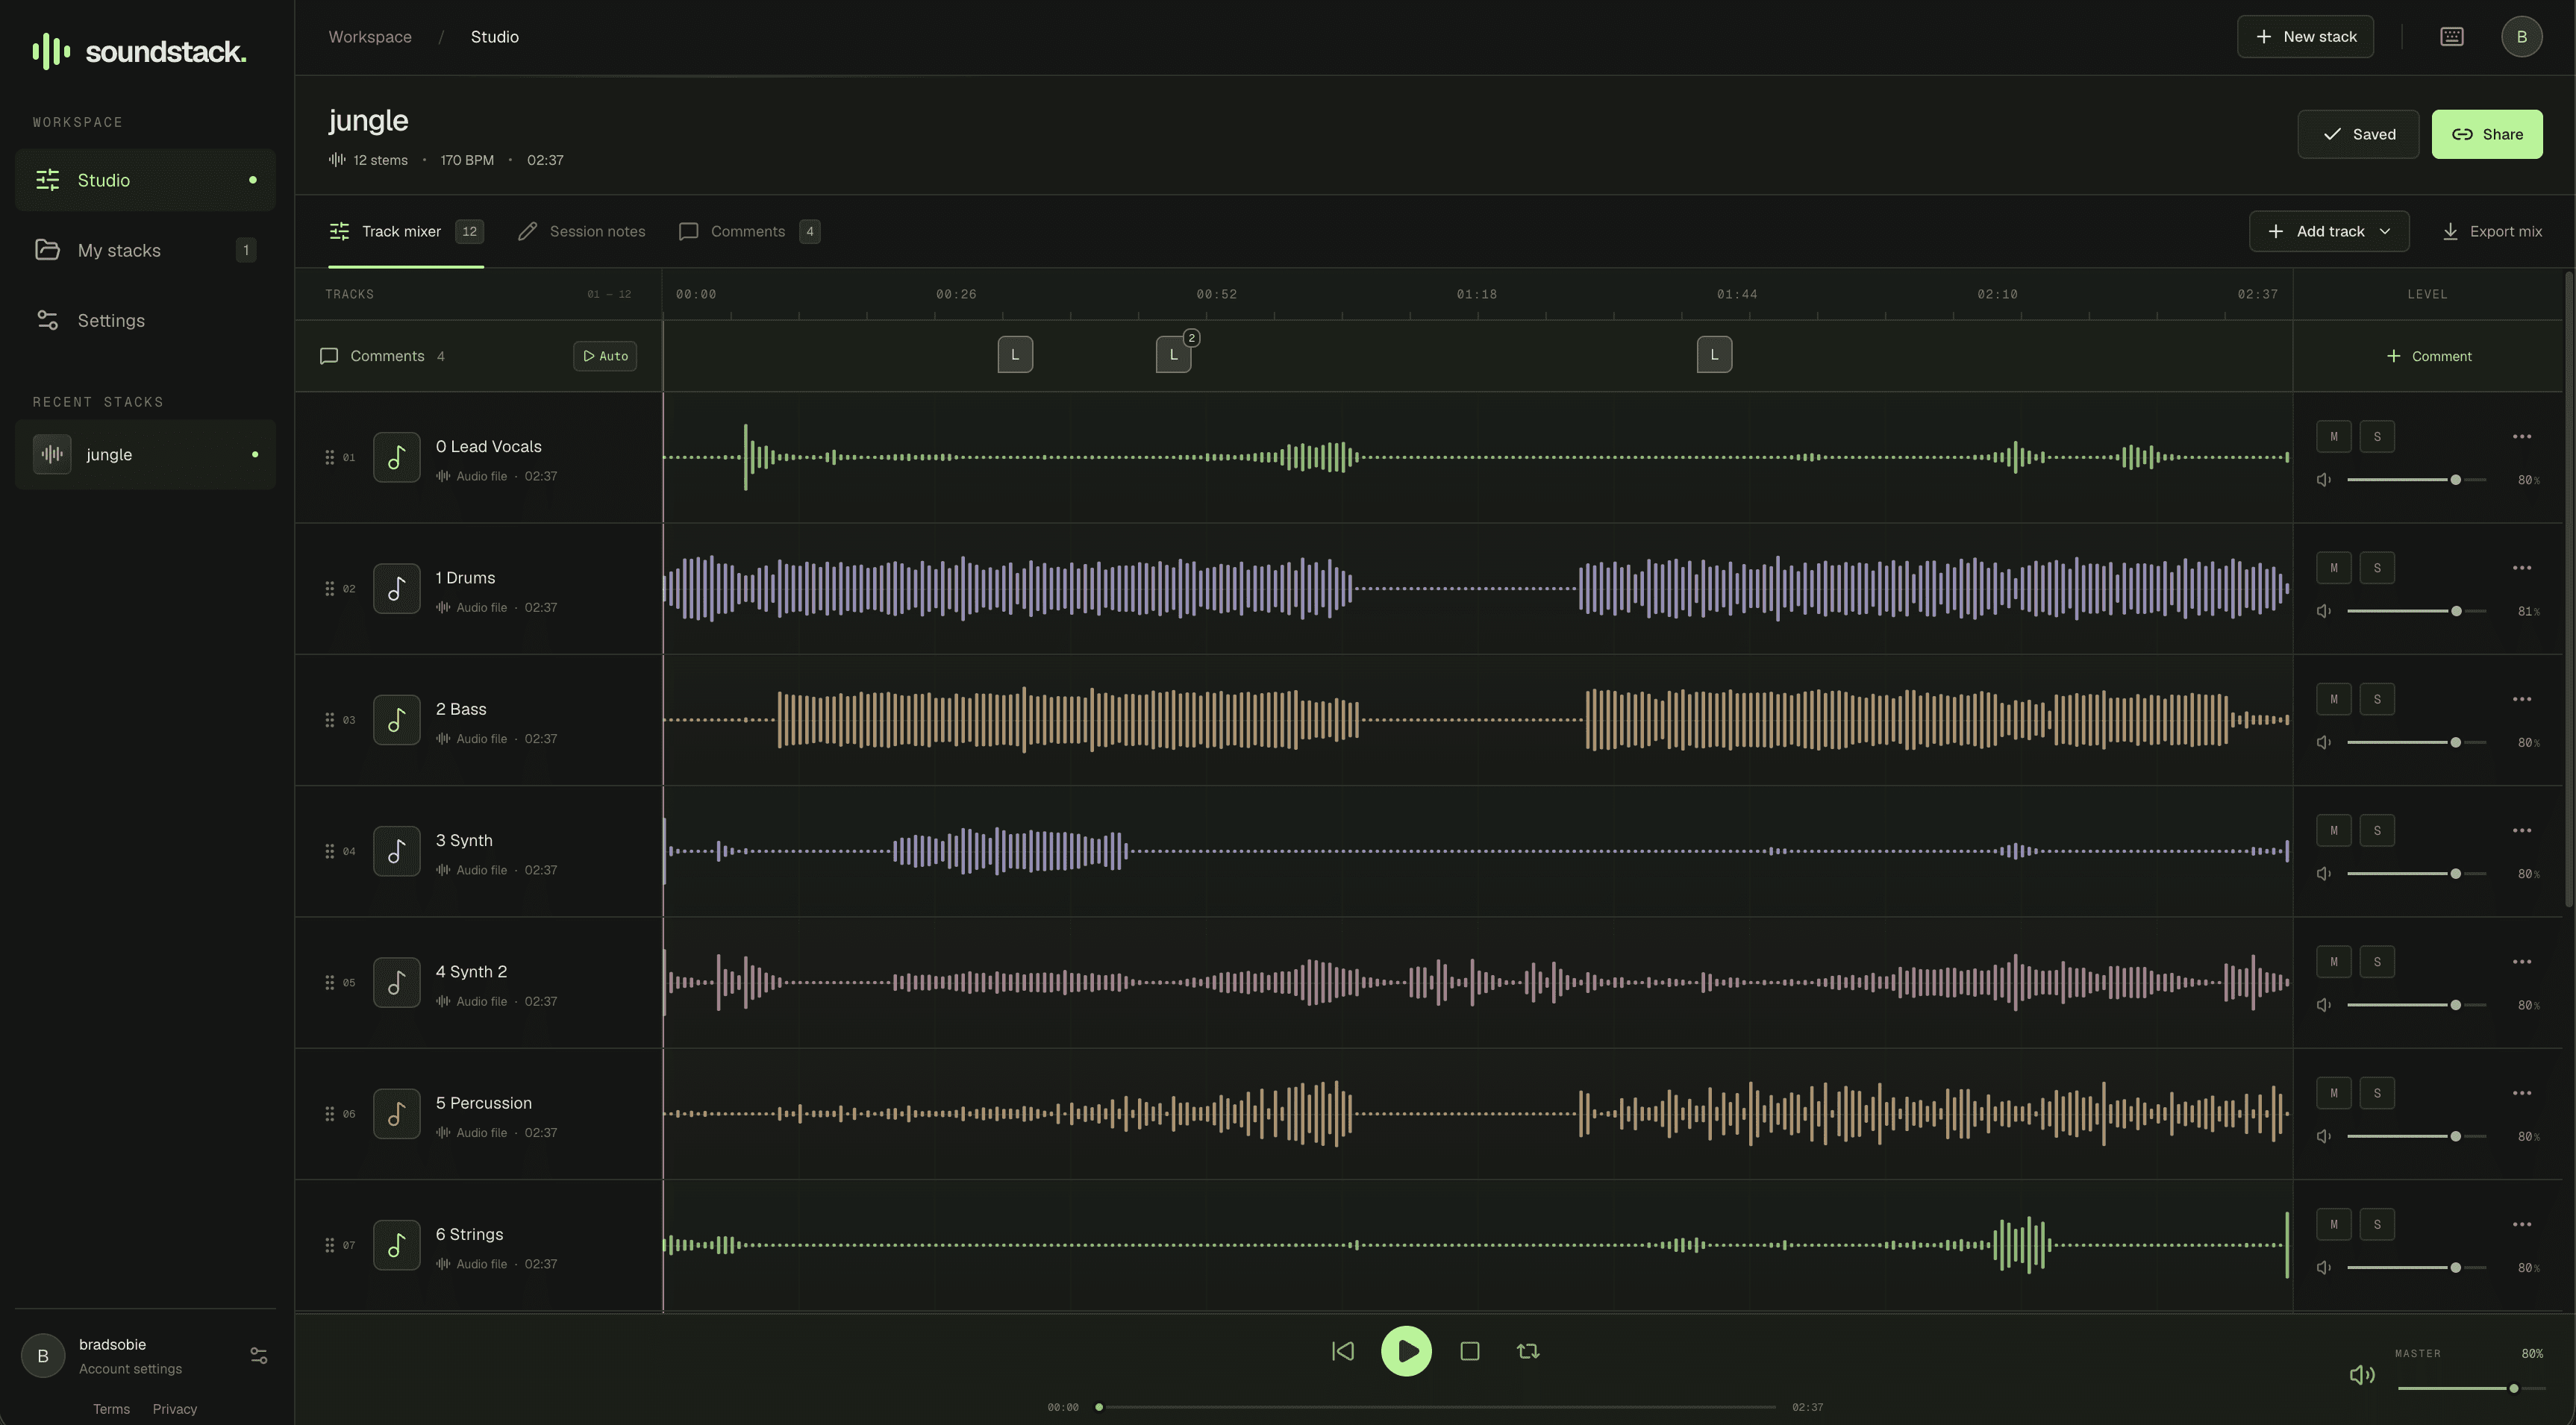This screenshot has width=2576, height=1425.
Task: Mute the 5 Percussion track
Action: click(2334, 1093)
